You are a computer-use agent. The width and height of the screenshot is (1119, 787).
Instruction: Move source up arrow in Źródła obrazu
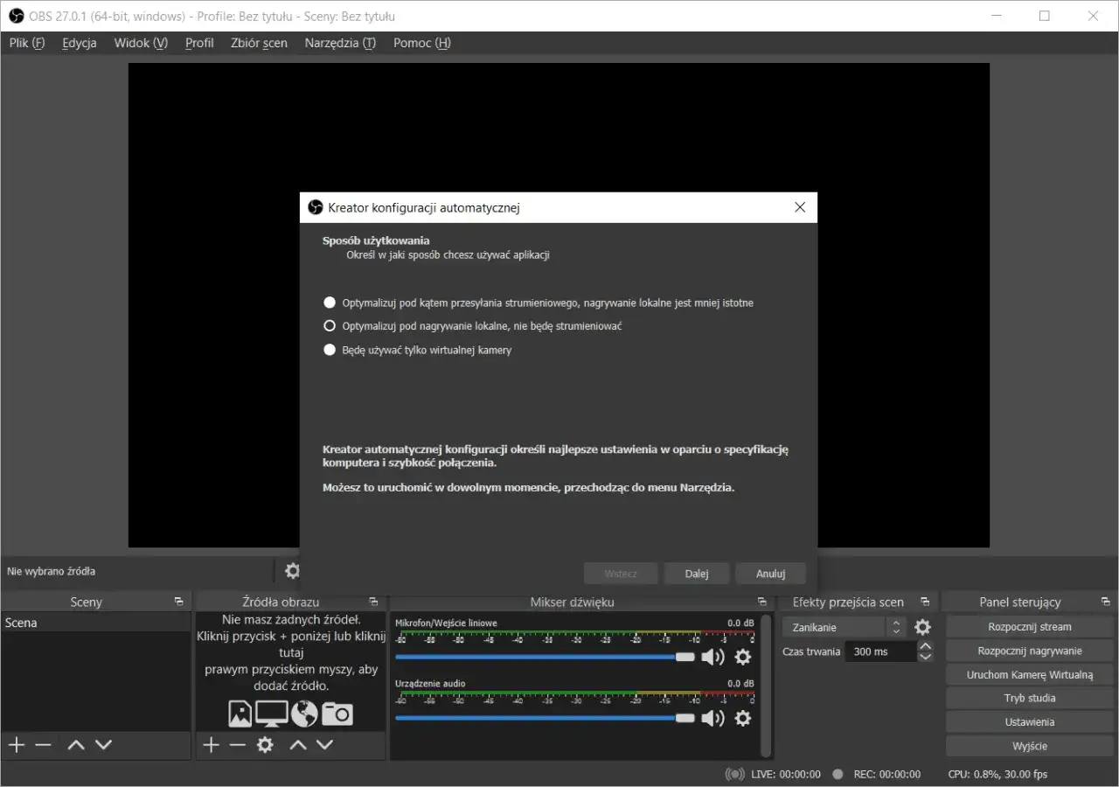pyautogui.click(x=298, y=745)
